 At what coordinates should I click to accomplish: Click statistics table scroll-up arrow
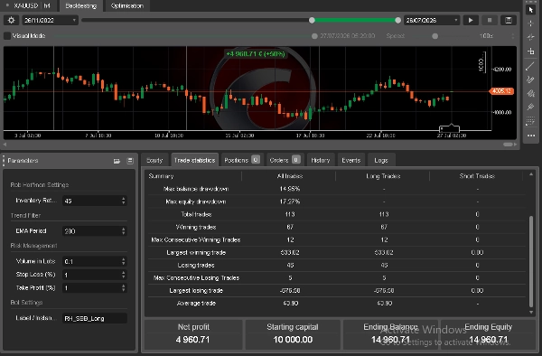pyautogui.click(x=531, y=175)
